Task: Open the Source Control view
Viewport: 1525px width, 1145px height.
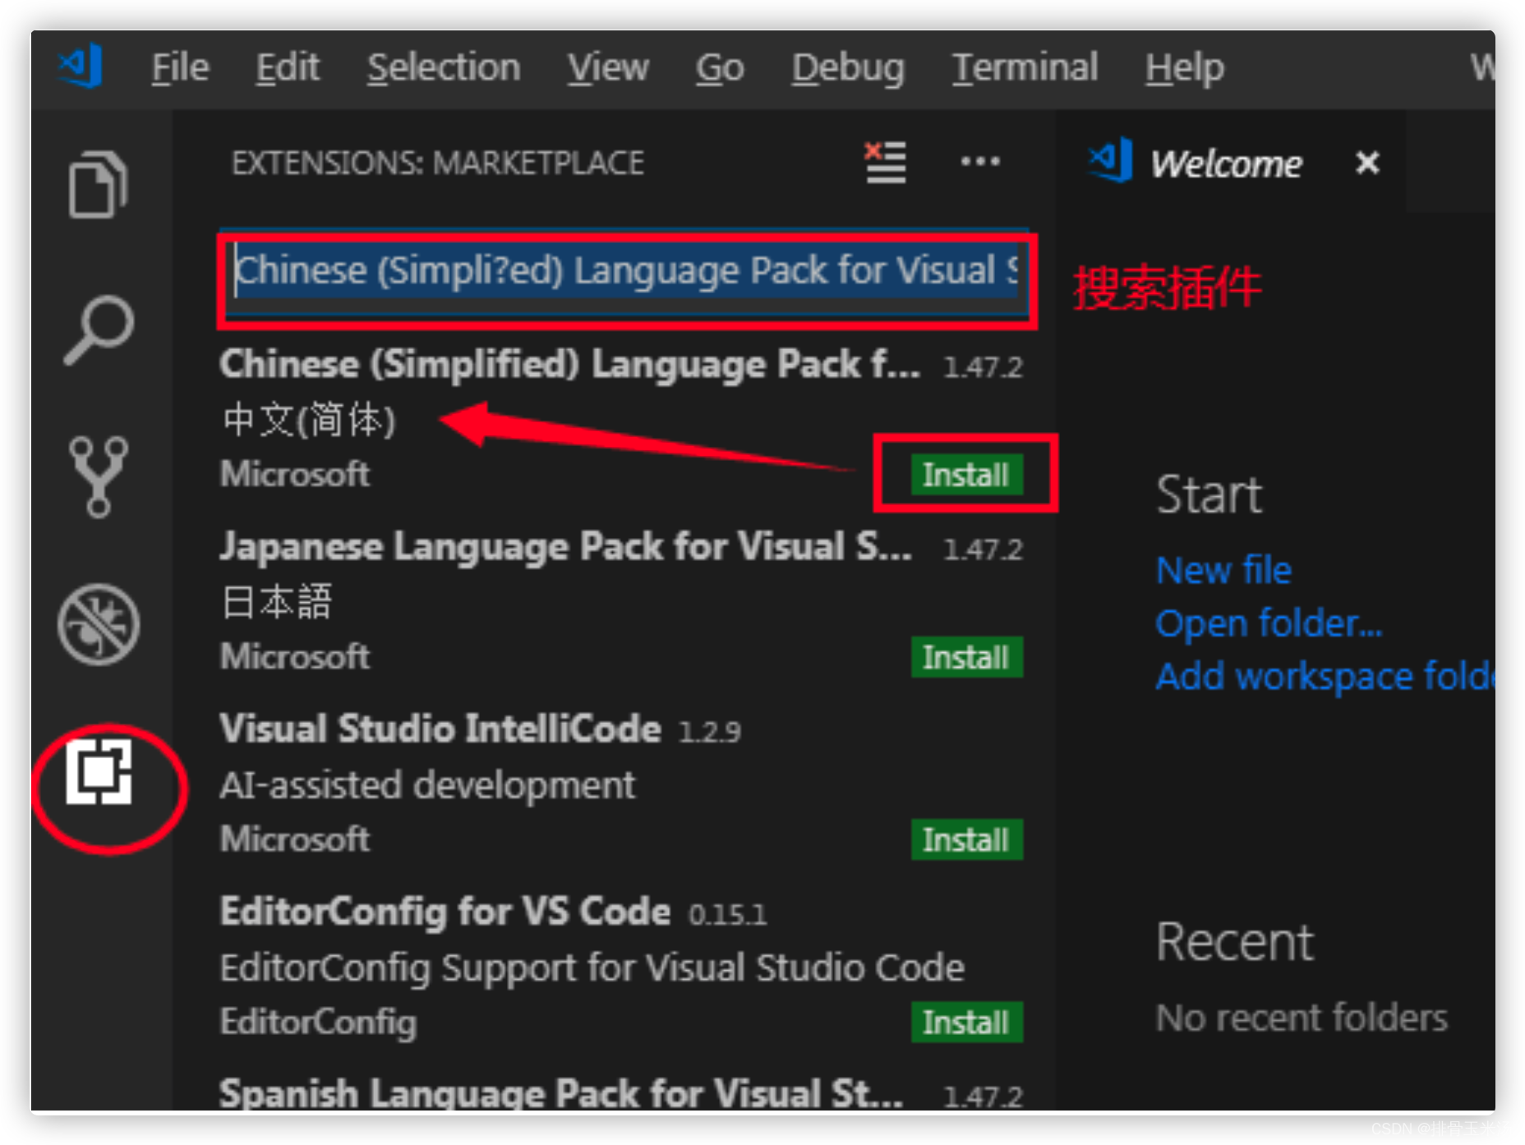Action: (x=99, y=476)
